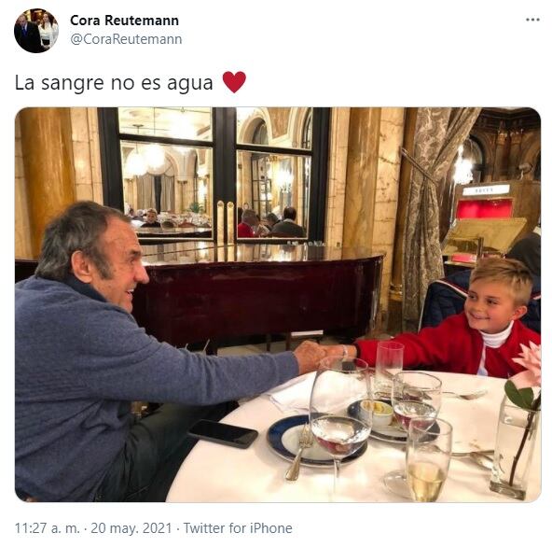Screen dimensions: 552x547
Task: Open the more options three-dot menu
Action: pos(532,20)
